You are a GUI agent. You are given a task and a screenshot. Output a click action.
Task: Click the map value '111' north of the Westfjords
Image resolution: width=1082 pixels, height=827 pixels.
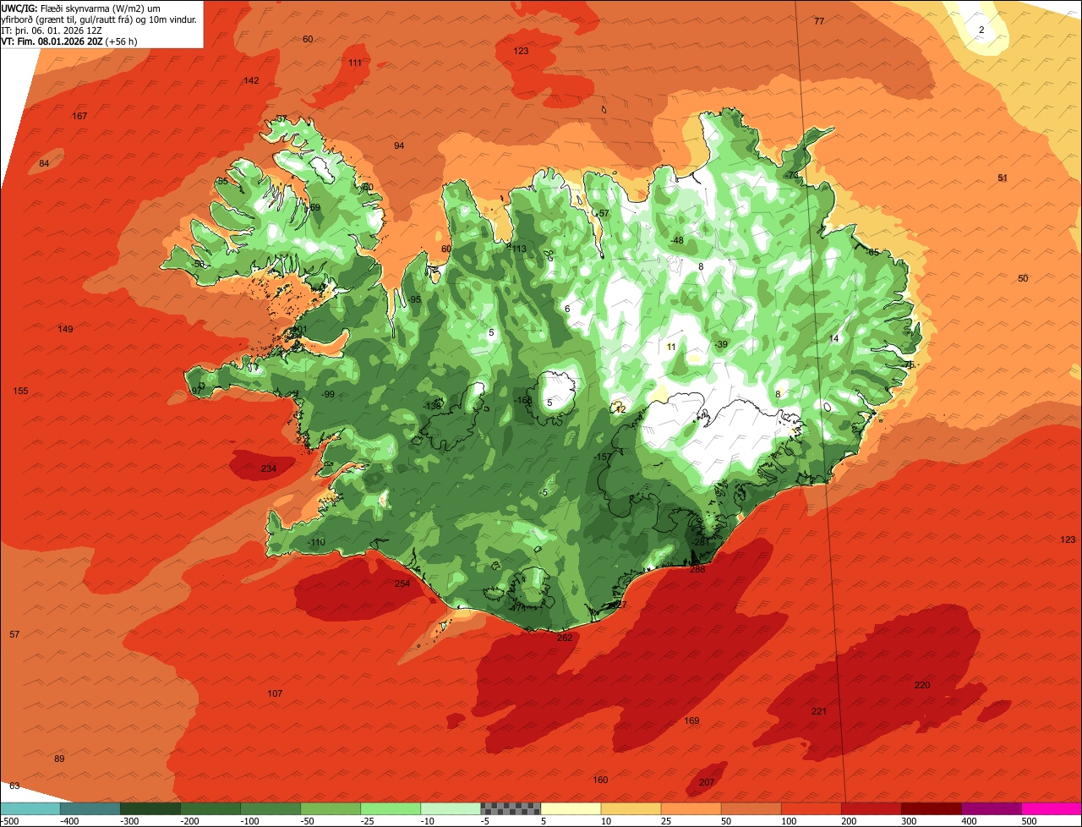[x=355, y=63]
